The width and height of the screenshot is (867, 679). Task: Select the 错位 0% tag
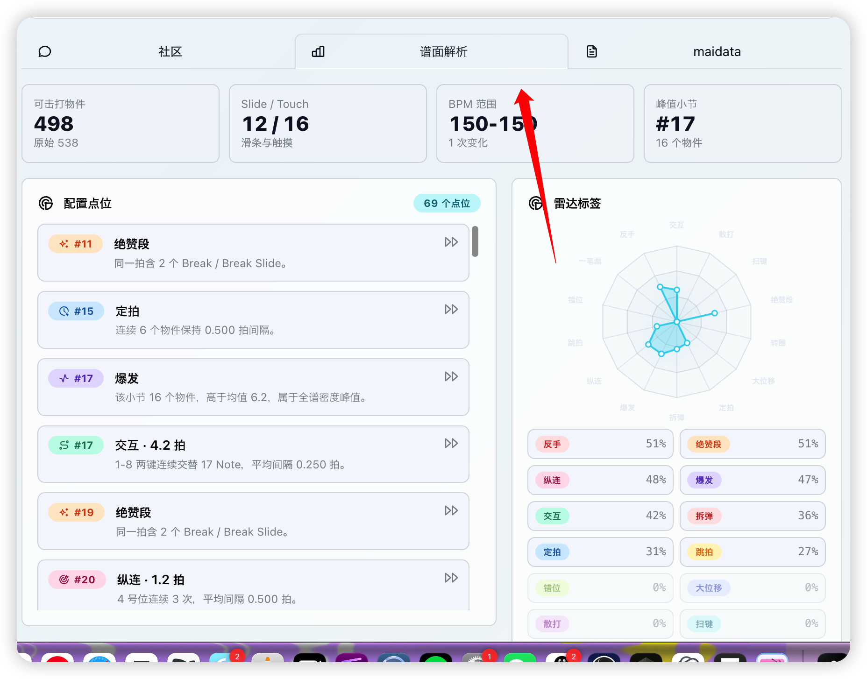tap(600, 587)
